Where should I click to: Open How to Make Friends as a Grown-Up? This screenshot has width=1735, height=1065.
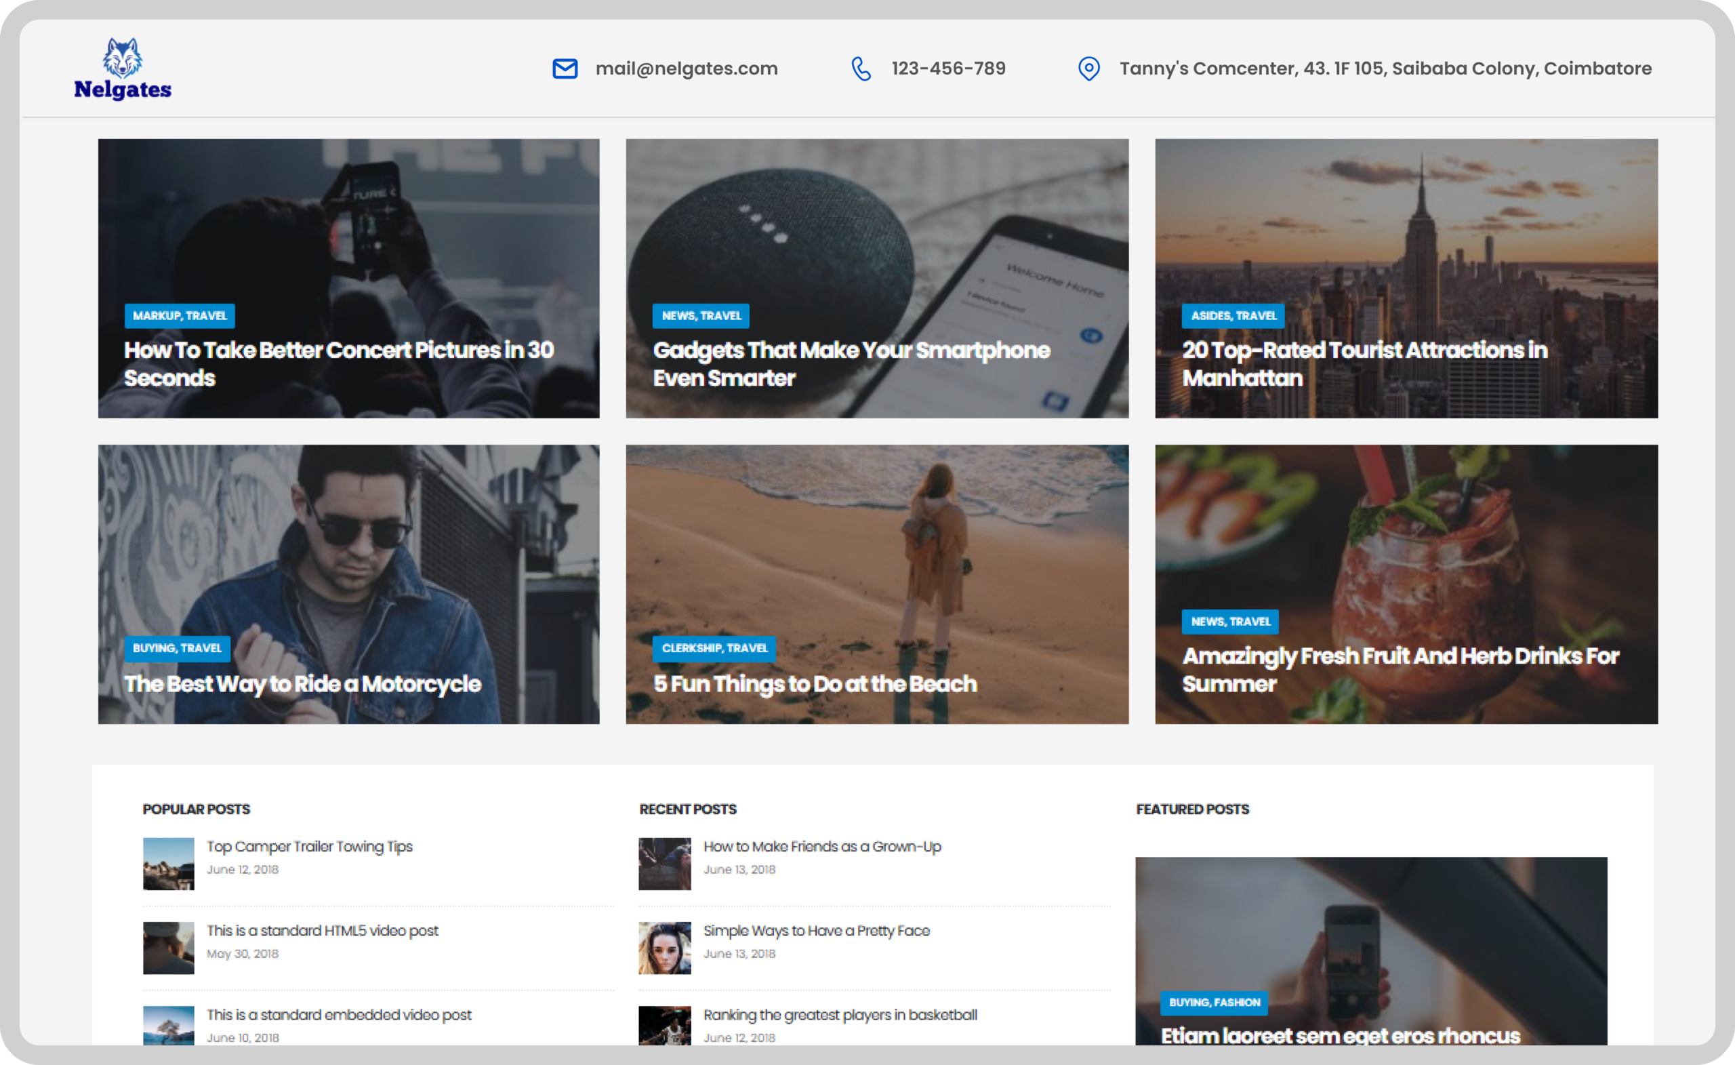click(821, 847)
